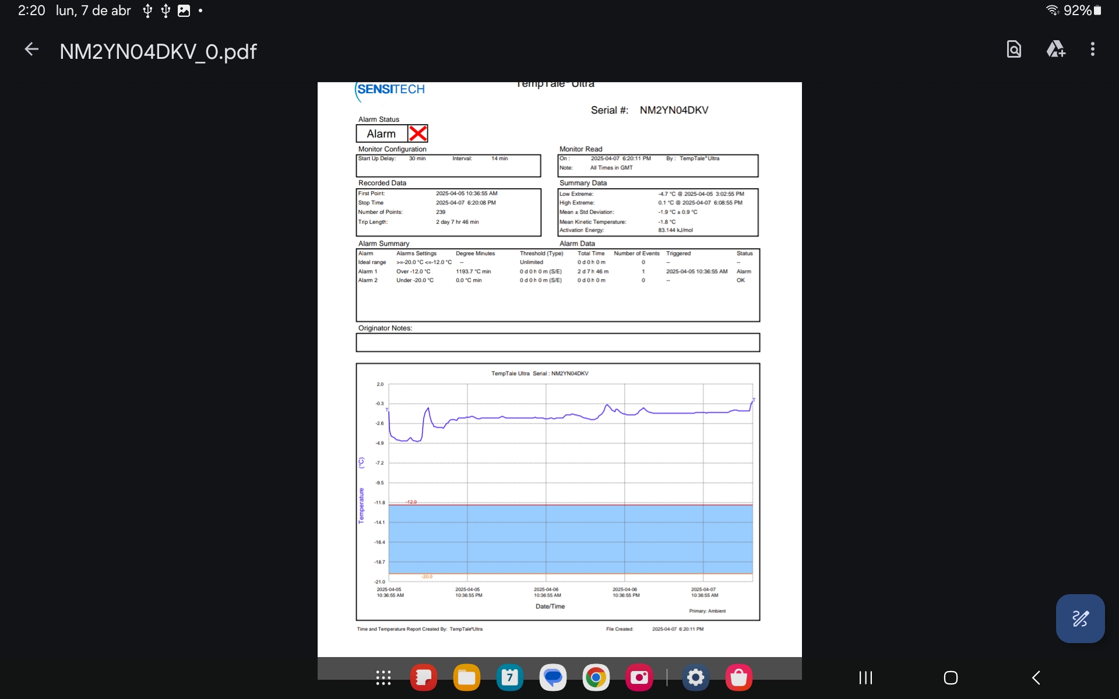Tap the Temperature y-axis label
Image resolution: width=1119 pixels, height=699 pixels.
tap(361, 506)
